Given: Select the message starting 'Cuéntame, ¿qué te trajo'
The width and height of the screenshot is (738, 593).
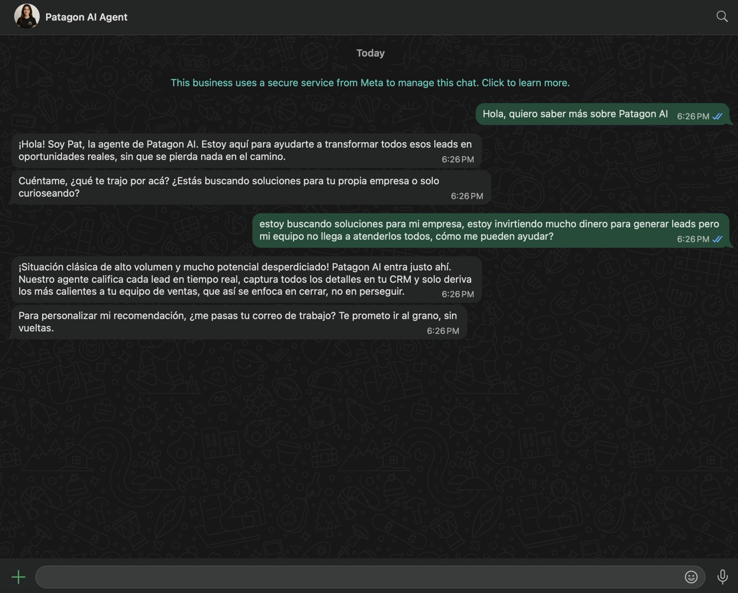Looking at the screenshot, I should [x=251, y=187].
